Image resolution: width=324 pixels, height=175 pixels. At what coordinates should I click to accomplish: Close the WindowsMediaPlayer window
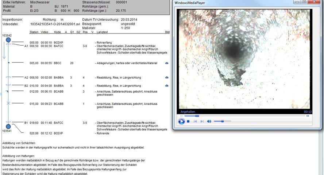(x=315, y=3)
